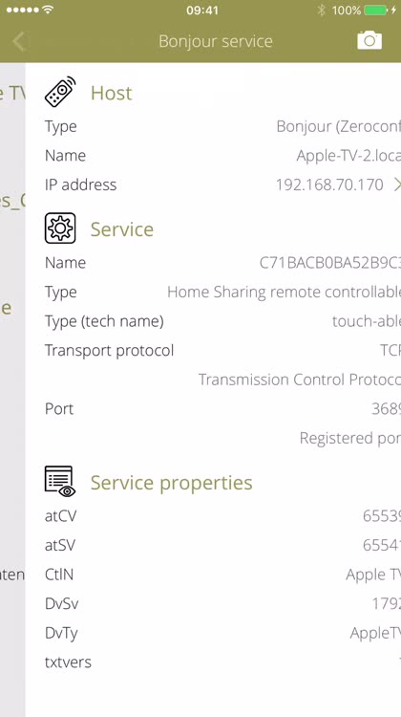Tap the Wi-Fi signal icon
This screenshot has height=717, width=401.
click(x=48, y=11)
